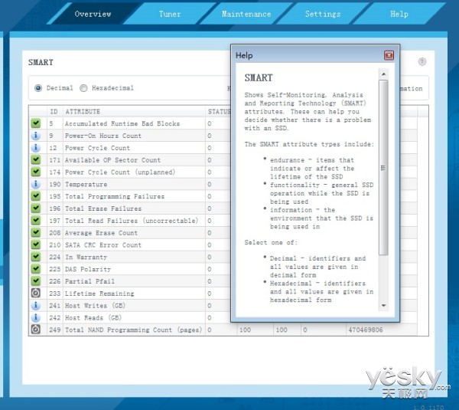
Task: Open the help question mark icon in SMART panel
Action: [422, 61]
